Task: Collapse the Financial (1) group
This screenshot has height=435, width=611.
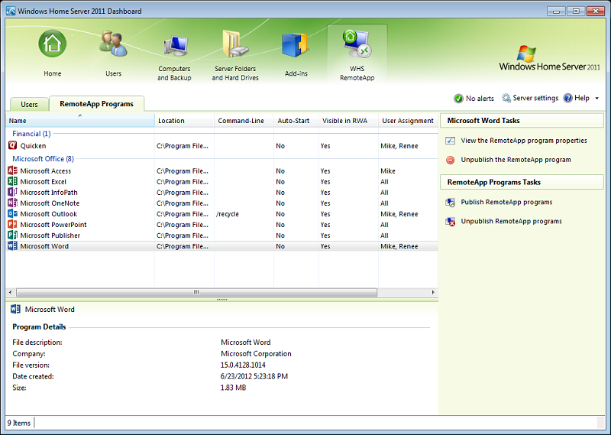Action: click(31, 134)
